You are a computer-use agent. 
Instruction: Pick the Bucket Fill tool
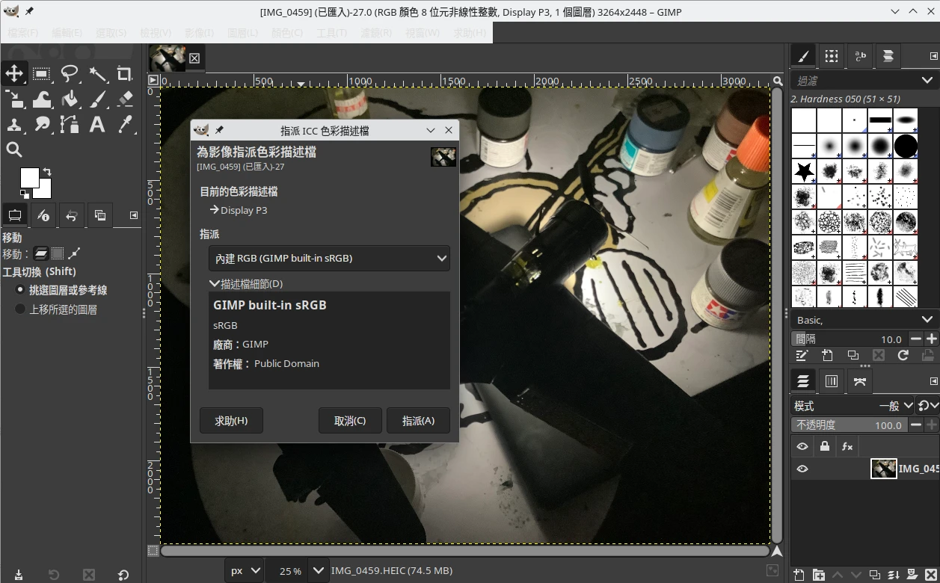[x=70, y=99]
